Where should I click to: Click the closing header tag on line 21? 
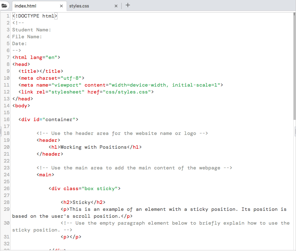(x=50, y=154)
